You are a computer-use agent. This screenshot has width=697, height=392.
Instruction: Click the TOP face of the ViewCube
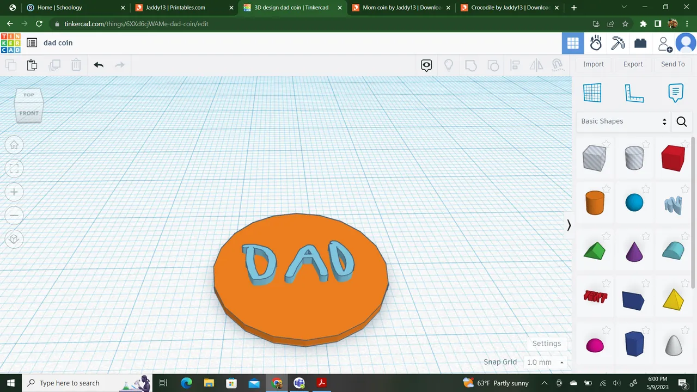[28, 95]
